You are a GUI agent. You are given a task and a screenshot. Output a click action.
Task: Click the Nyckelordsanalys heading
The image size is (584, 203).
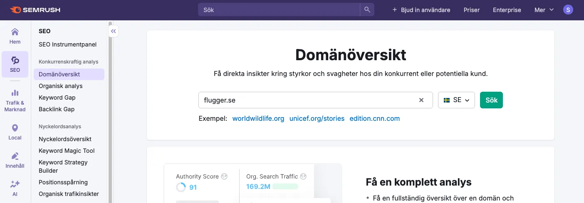click(60, 127)
